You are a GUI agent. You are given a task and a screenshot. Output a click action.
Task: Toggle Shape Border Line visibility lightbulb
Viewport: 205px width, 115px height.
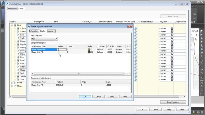point(58,50)
